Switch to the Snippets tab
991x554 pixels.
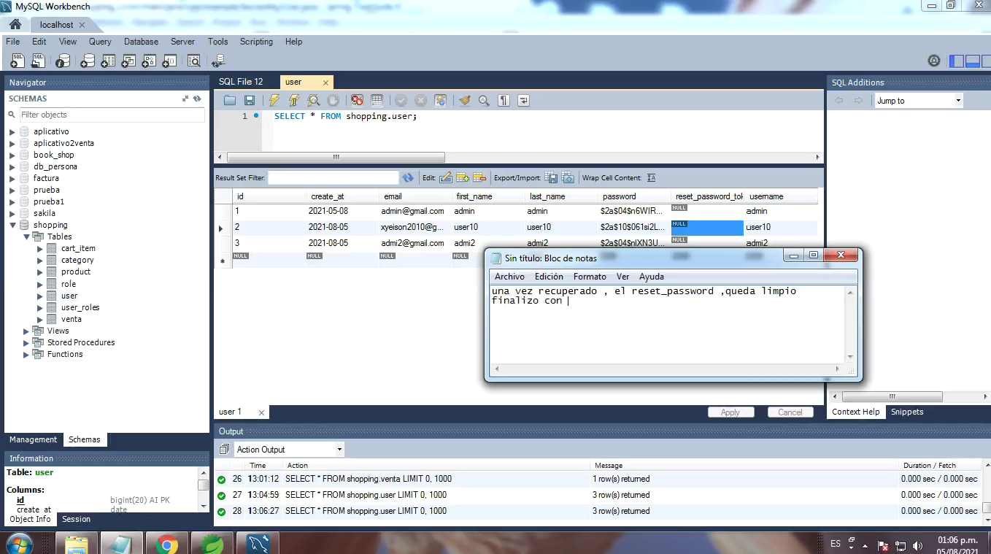(907, 412)
